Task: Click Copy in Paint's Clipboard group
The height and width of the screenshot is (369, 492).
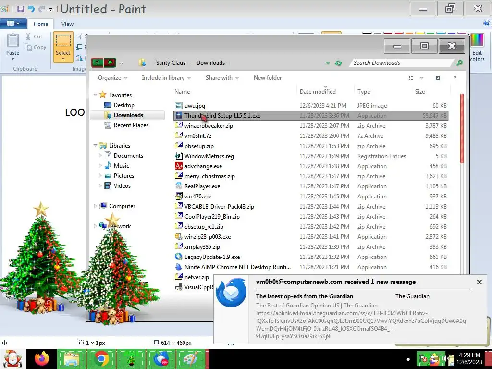Action: 36,47
